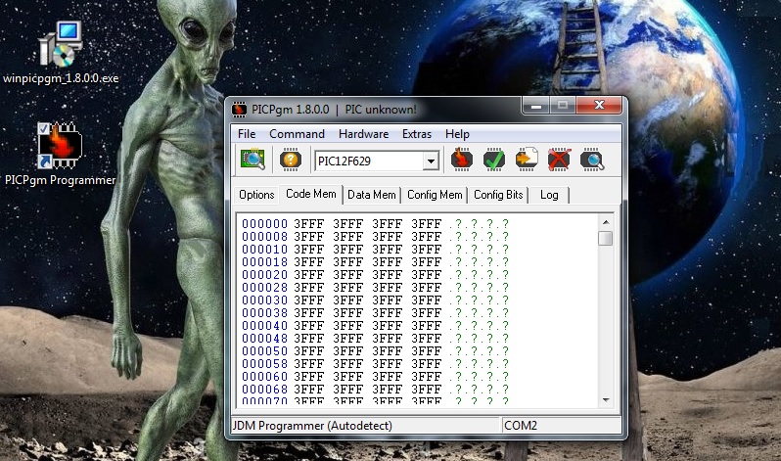Click the detect programmer hardware icon
The width and height of the screenshot is (781, 461).
(253, 161)
